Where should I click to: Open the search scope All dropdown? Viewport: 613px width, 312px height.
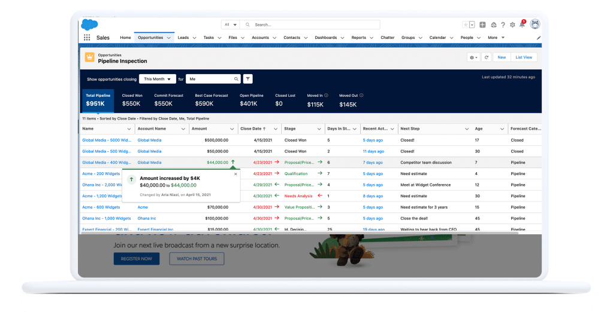point(230,25)
